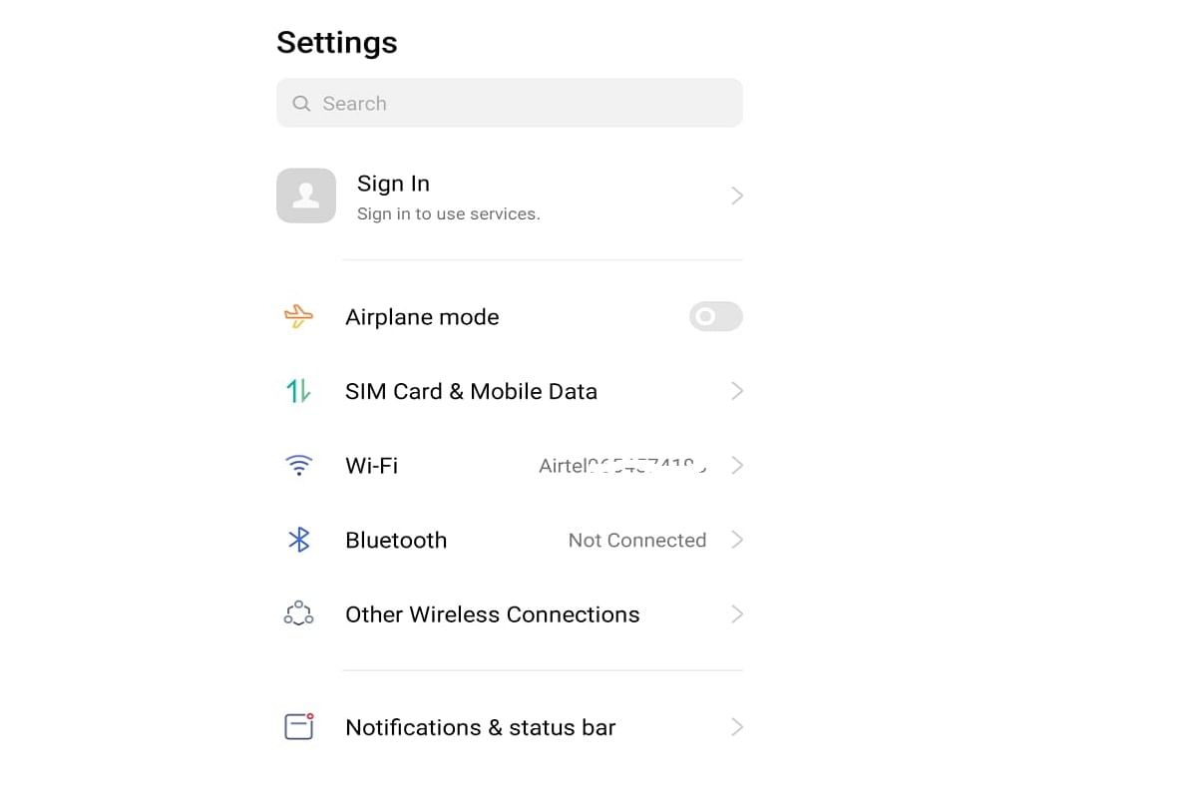The image size is (1197, 798).
Task: Click the Bluetooth Not Connected status text
Action: [x=636, y=540]
